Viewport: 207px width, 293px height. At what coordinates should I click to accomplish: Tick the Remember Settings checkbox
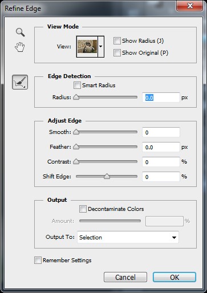tap(38, 261)
